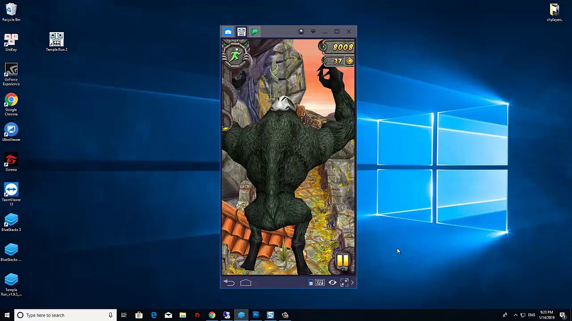Switch to BlueStacks on the taskbar

(241, 315)
